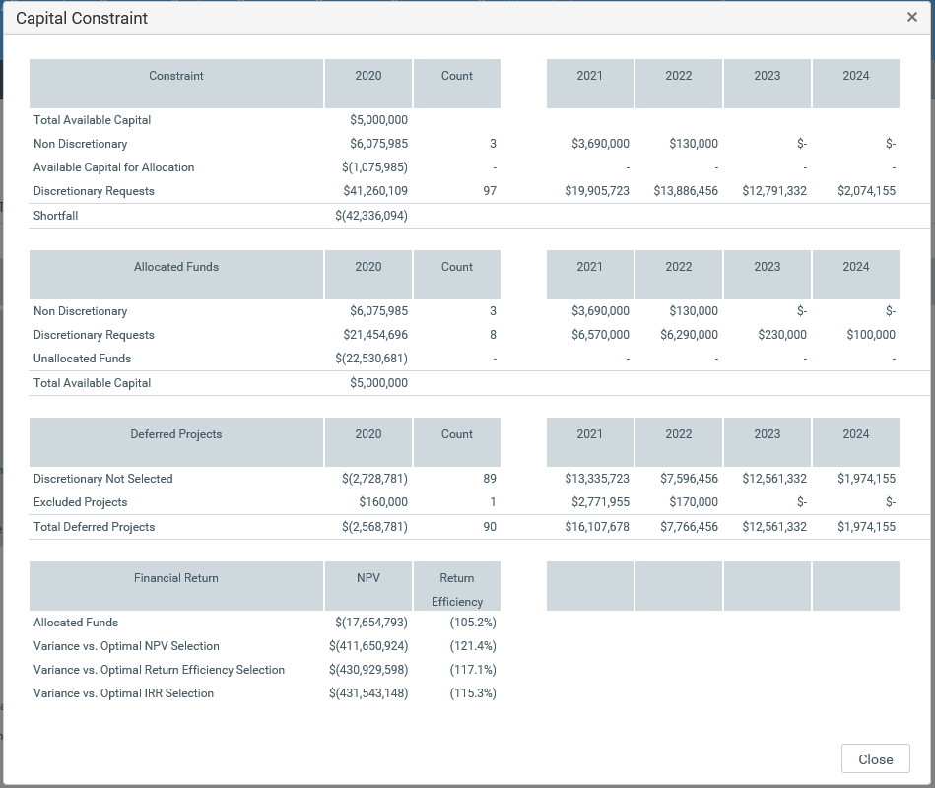935x788 pixels.
Task: Click the Discretionary Requests count of 97
Action: point(490,191)
